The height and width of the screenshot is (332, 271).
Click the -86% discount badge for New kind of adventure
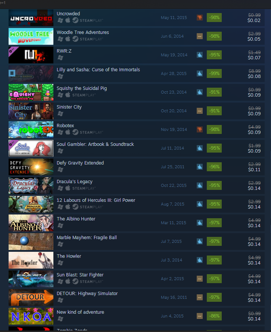214,316
